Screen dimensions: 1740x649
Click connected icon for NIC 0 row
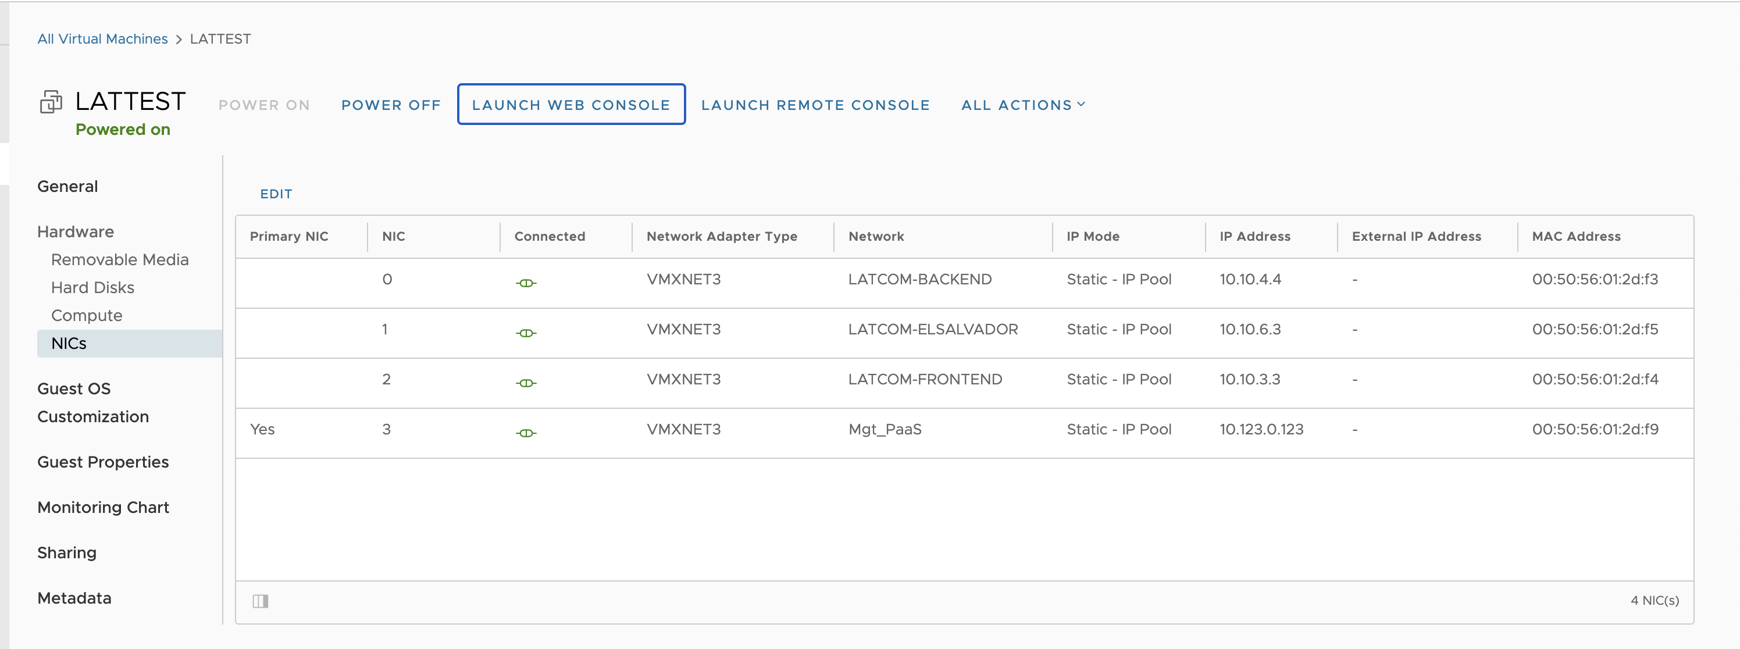[526, 283]
